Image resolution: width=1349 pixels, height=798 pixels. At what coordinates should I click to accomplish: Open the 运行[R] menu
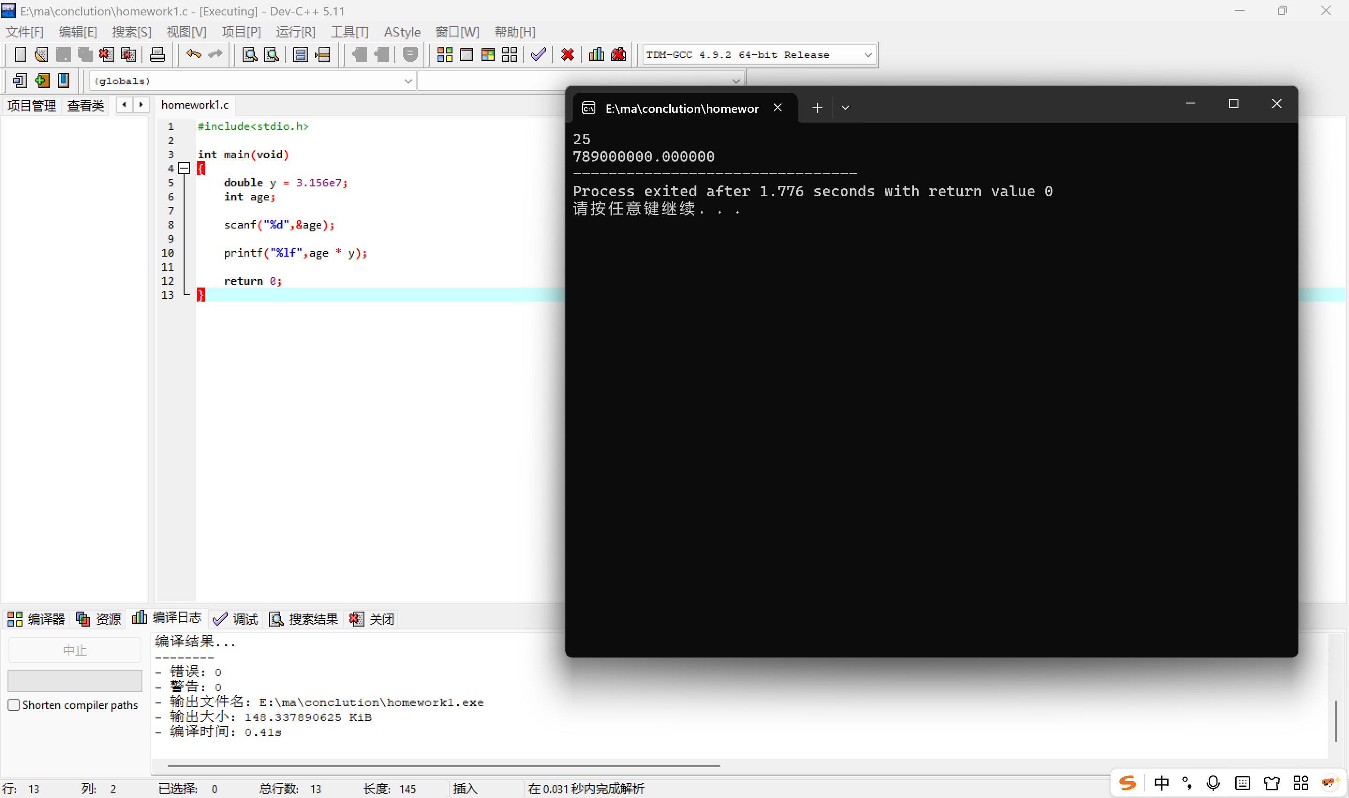295,32
